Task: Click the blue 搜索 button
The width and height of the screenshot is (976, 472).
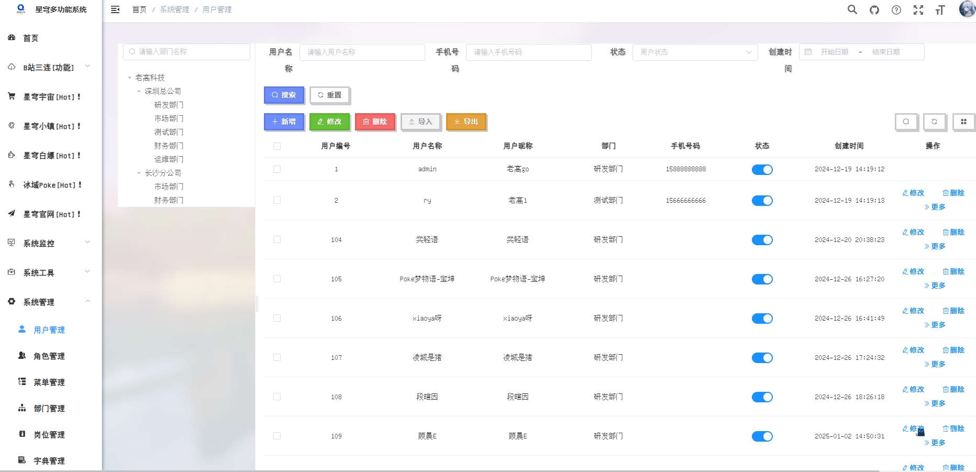Action: (284, 95)
